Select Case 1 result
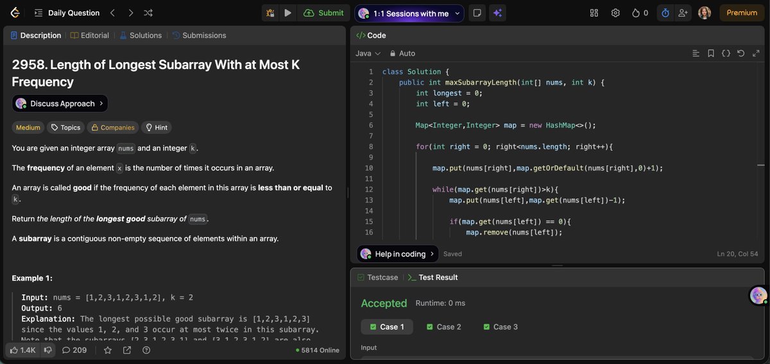 coord(387,327)
